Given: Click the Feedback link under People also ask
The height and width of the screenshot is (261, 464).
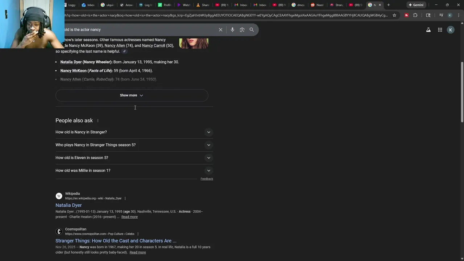Looking at the screenshot, I should click(207, 179).
